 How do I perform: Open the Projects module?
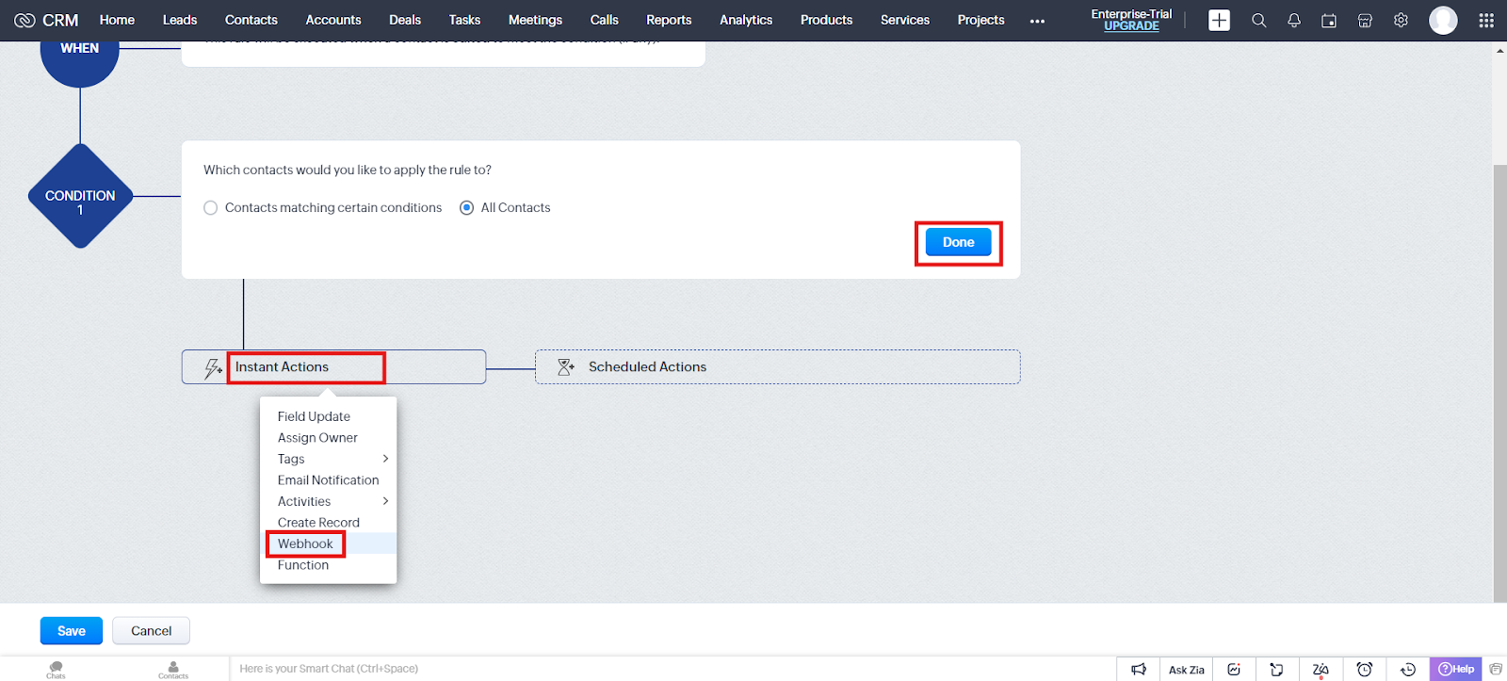[x=980, y=20]
